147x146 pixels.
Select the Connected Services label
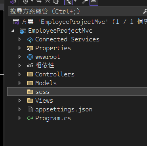tap(67, 39)
